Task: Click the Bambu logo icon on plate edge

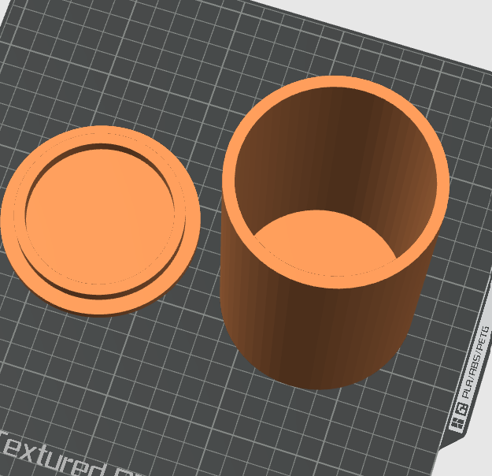Action: pyautogui.click(x=457, y=425)
